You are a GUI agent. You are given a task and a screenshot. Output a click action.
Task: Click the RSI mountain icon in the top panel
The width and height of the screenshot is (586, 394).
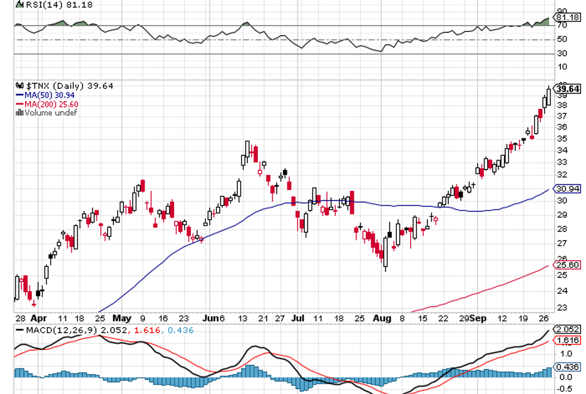(x=19, y=5)
